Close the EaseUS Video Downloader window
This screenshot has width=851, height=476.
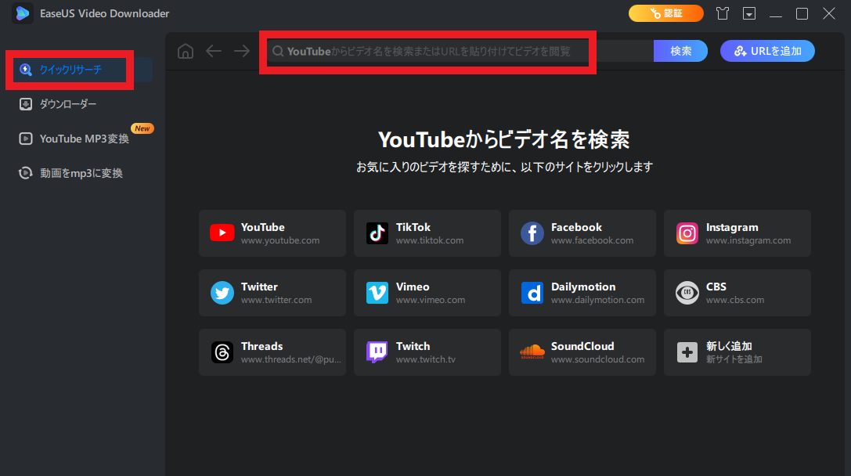(x=829, y=13)
